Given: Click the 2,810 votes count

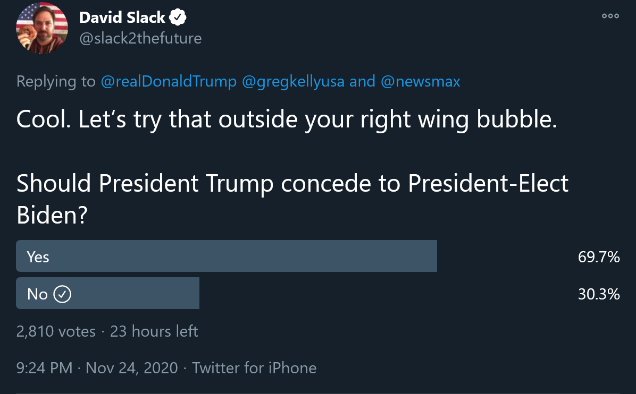Looking at the screenshot, I should click(x=56, y=331).
